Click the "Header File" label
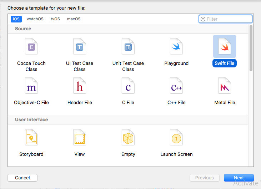This screenshot has width=261, height=189. pos(80,102)
